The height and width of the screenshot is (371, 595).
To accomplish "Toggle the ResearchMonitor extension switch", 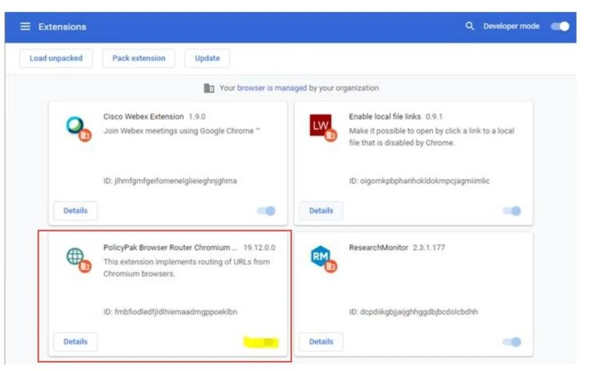I will 512,342.
